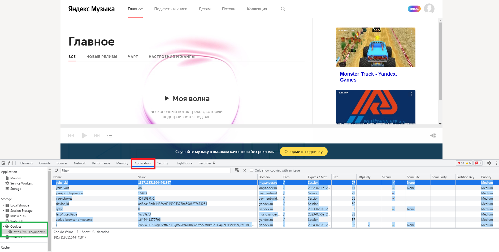Go to Детям section
Screen dimensions: 499x252
pos(205,9)
